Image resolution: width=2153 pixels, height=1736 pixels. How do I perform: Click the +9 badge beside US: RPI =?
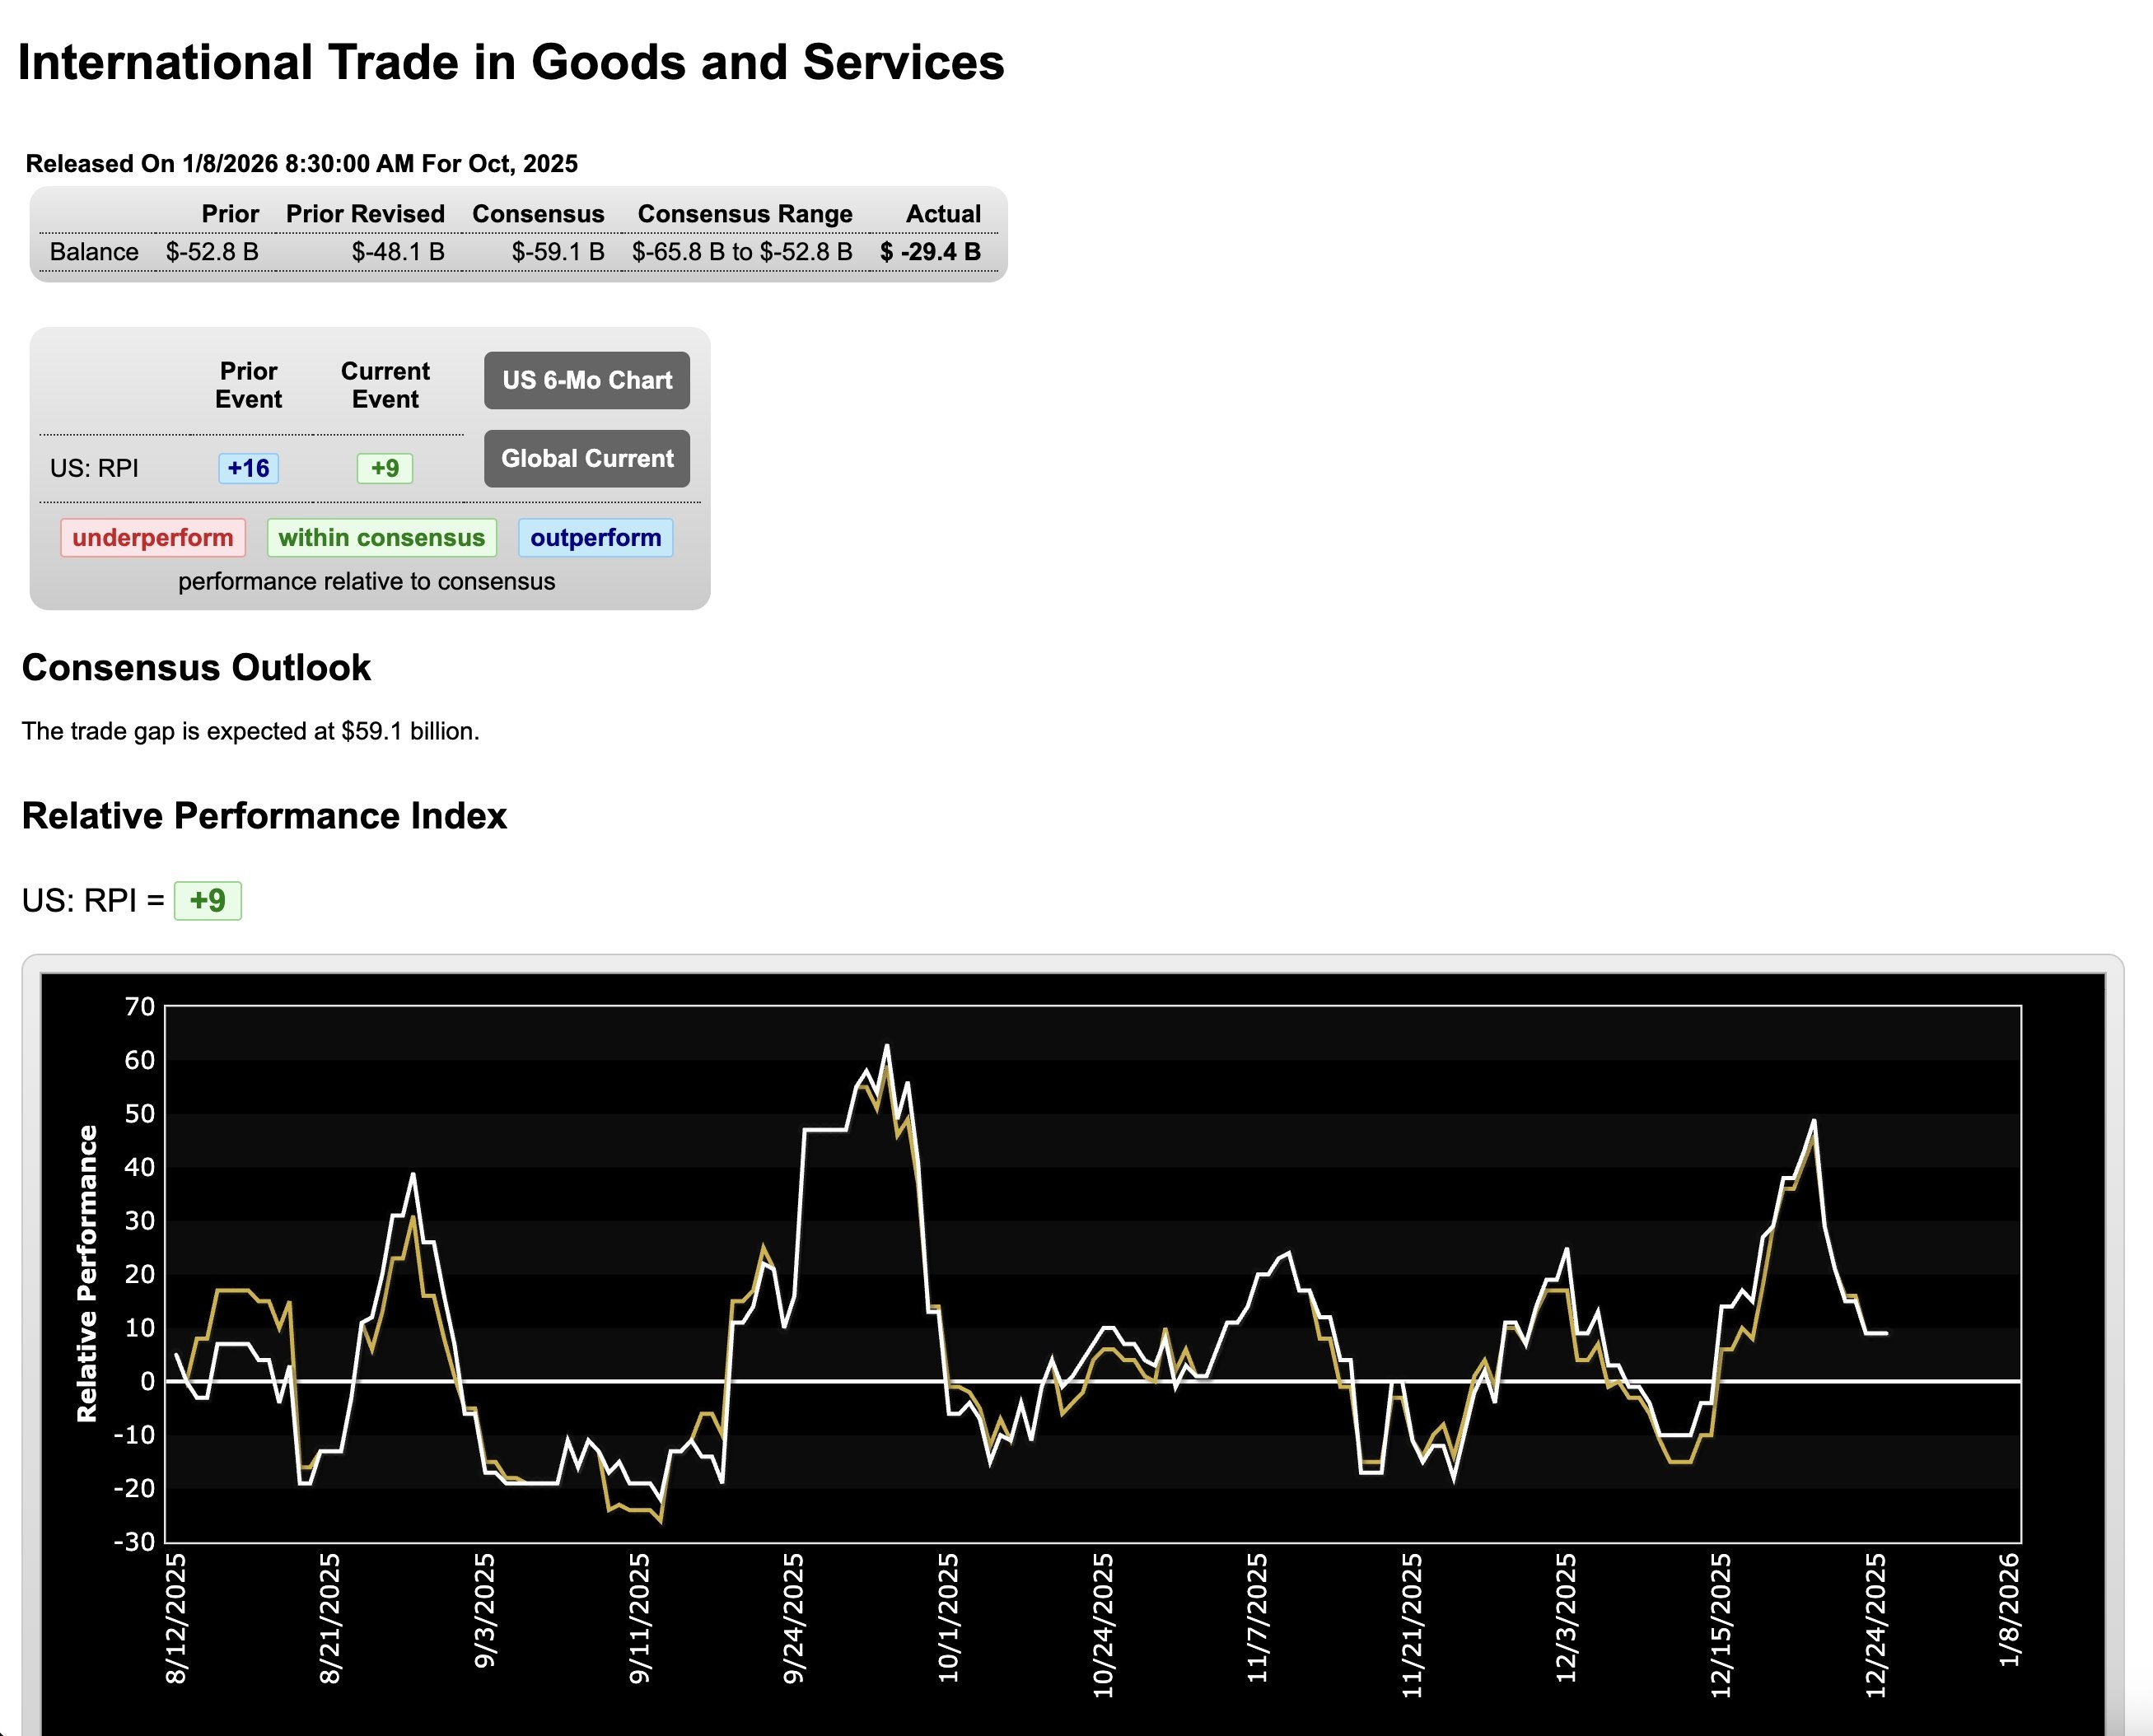coord(207,900)
